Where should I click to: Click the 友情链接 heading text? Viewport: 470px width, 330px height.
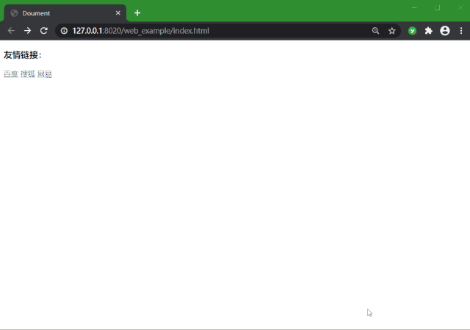click(23, 55)
